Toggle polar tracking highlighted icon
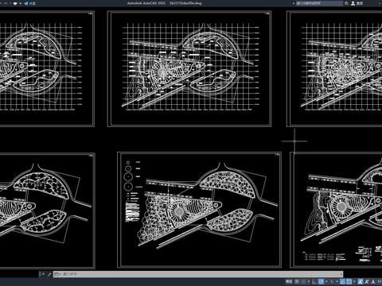The width and height of the screenshot is (382, 286). pos(322,281)
